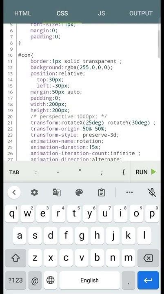Collapse keyboard toolbar with back chevron

coord(14,192)
